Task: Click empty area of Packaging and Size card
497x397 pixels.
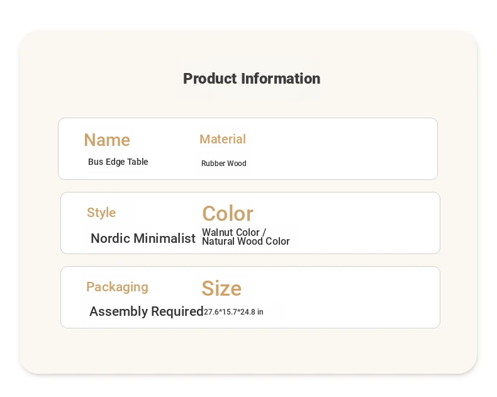Action: pyautogui.click(x=352, y=297)
